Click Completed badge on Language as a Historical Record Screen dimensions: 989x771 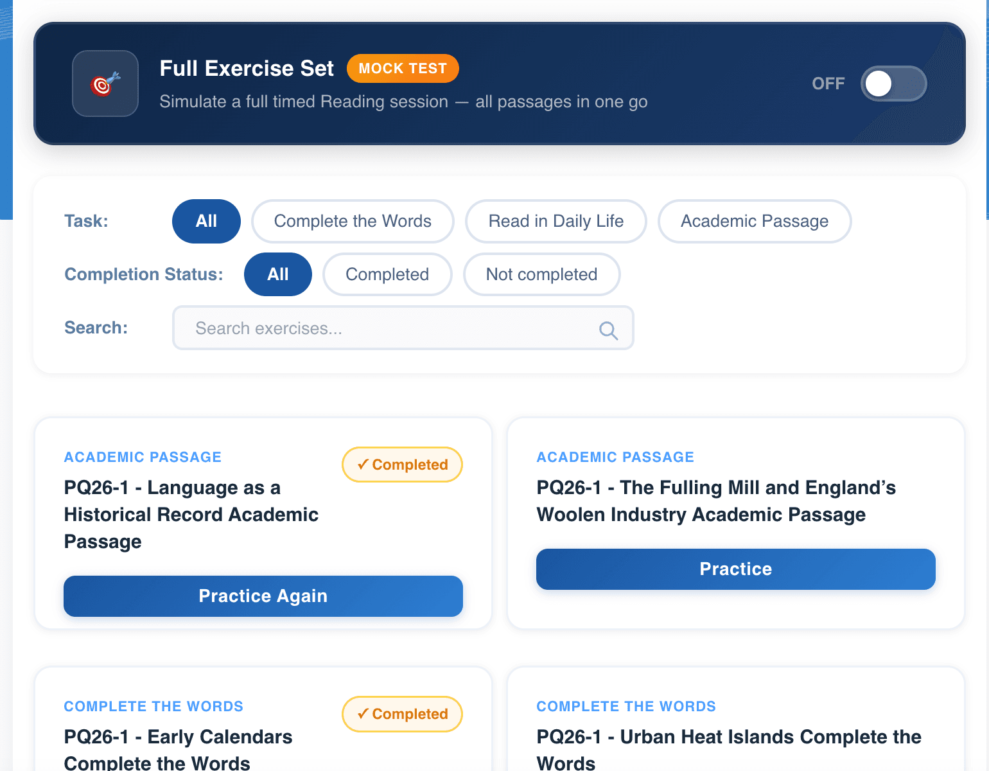(402, 465)
